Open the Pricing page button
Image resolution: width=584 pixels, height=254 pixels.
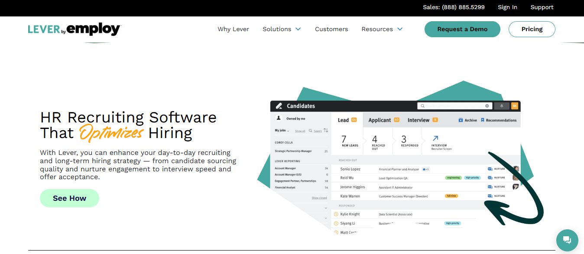(x=532, y=29)
